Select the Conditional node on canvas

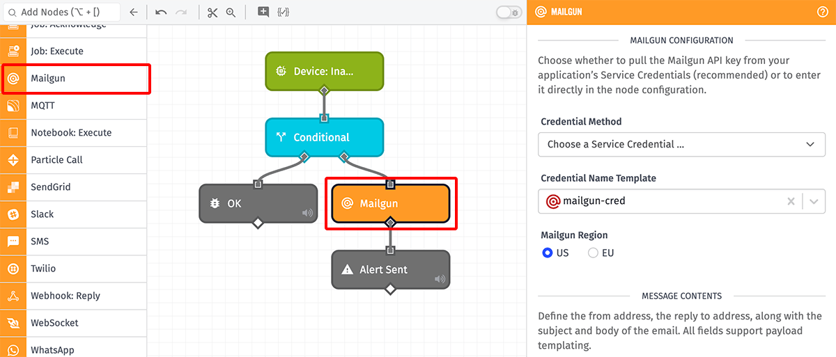324,138
